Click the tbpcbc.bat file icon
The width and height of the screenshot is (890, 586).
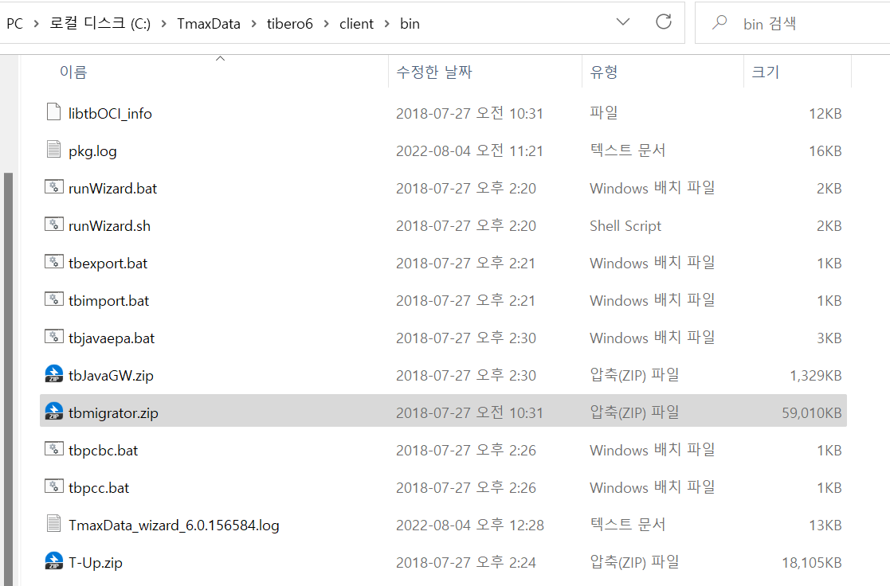tap(54, 449)
